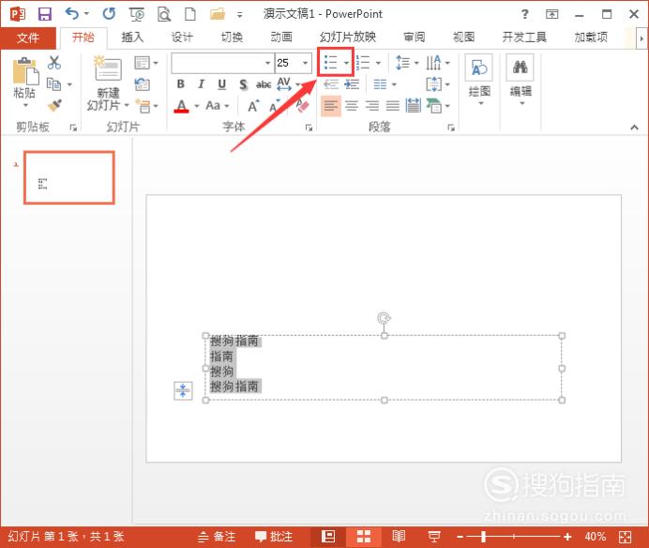The image size is (649, 548).
Task: Switch to the 插入 Insert tab
Action: coord(132,38)
